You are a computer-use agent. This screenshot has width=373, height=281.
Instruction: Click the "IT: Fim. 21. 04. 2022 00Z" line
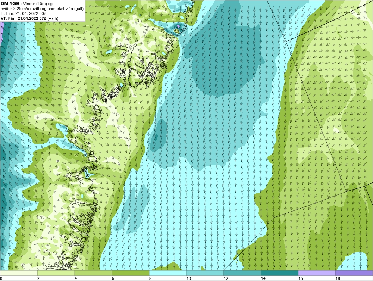23,13
